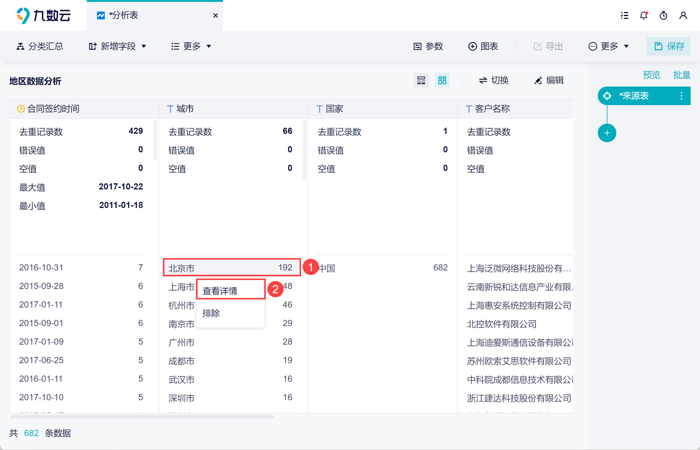Viewport: 700px width, 450px height.
Task: Click 切换 to switch table
Action: coord(493,80)
